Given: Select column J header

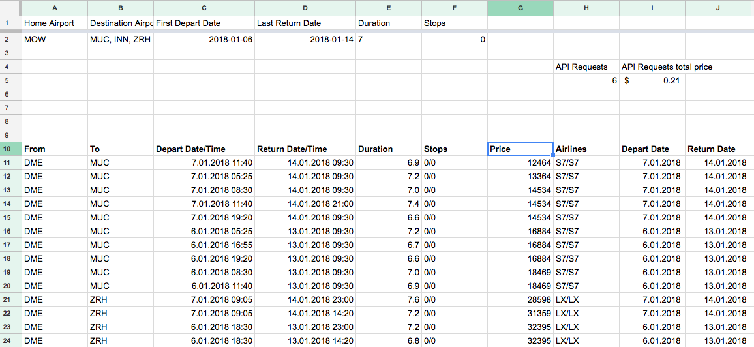Looking at the screenshot, I should [x=718, y=8].
